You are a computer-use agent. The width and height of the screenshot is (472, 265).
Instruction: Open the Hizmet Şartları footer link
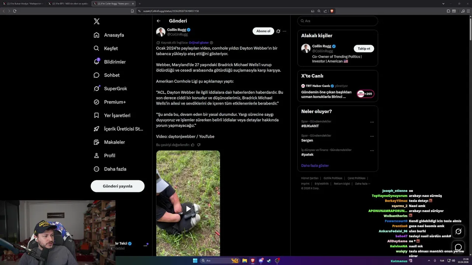tap(310, 178)
